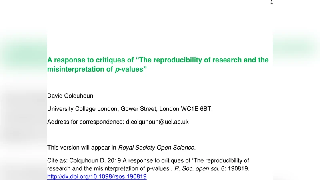Click "This version will appear in" text

(x=82, y=147)
